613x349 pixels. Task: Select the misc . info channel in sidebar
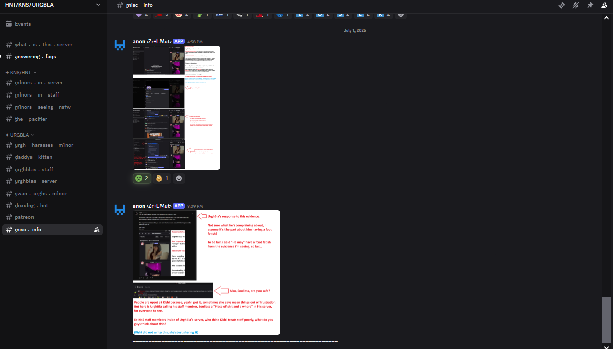click(x=52, y=230)
